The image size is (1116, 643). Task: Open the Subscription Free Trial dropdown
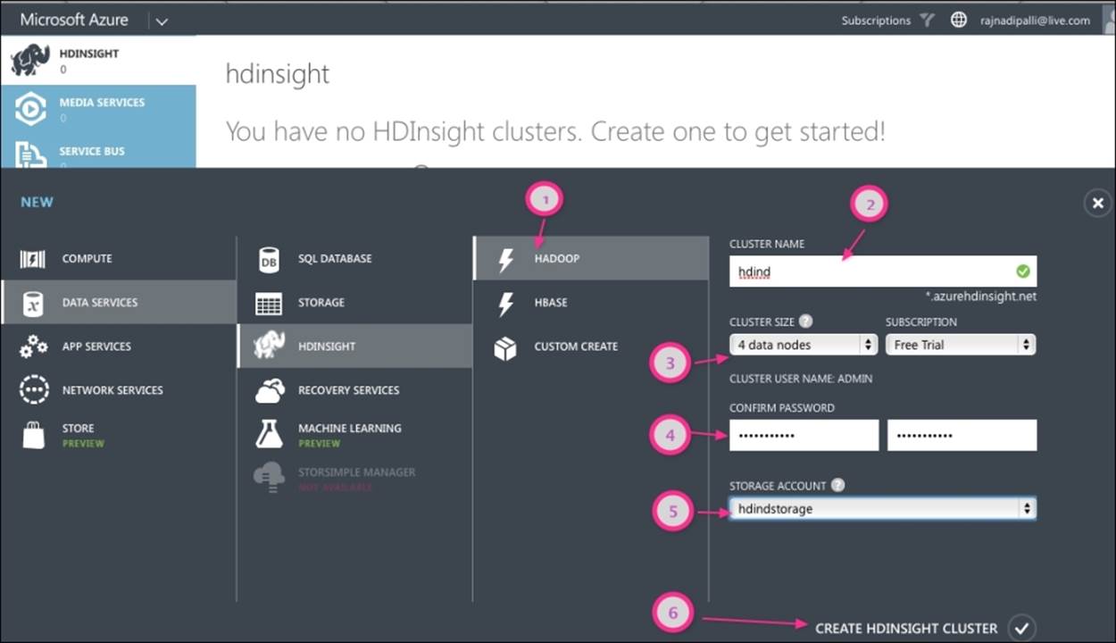pyautogui.click(x=961, y=345)
